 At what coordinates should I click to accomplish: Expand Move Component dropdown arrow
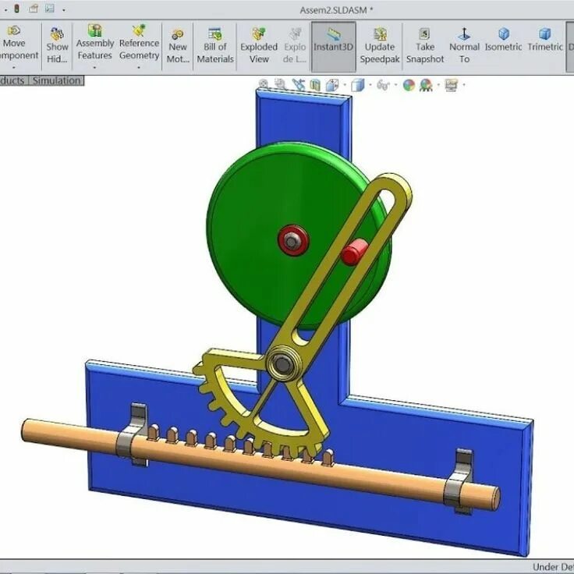(x=14, y=68)
